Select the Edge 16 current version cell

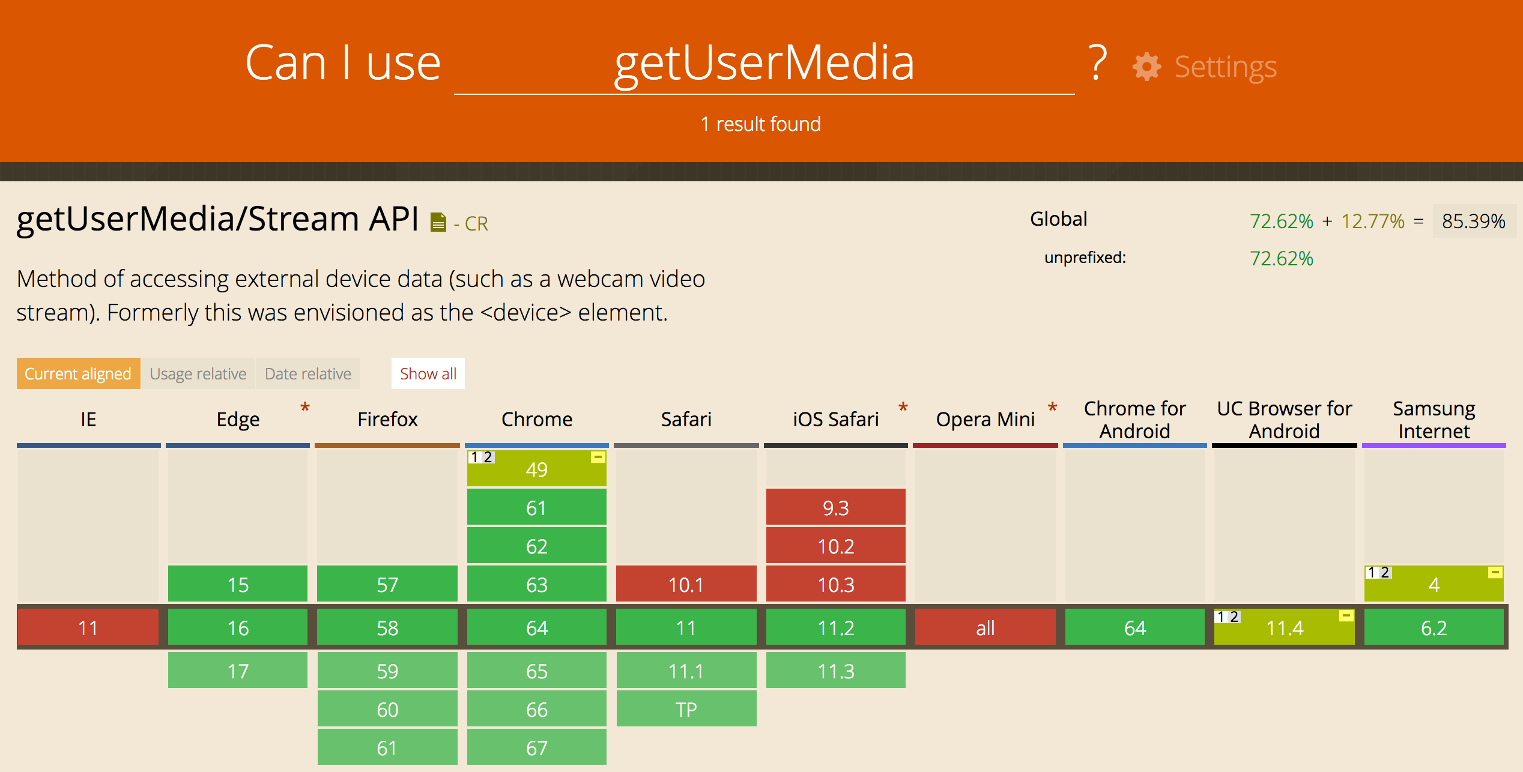point(238,627)
